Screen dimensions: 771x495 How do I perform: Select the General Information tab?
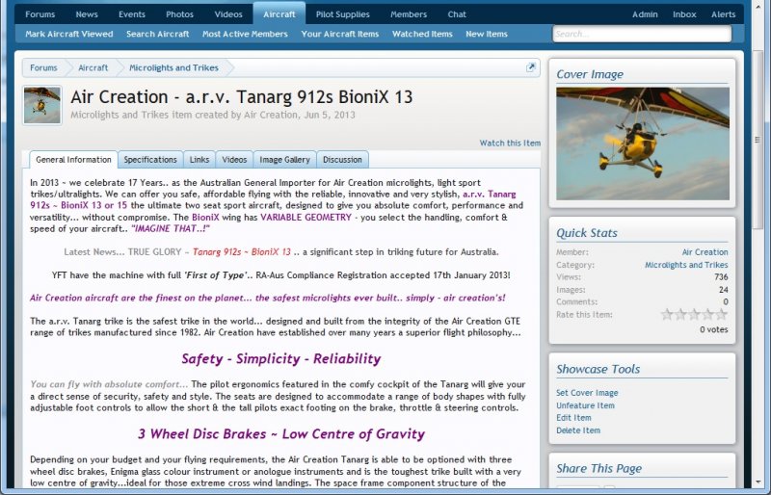tap(73, 160)
